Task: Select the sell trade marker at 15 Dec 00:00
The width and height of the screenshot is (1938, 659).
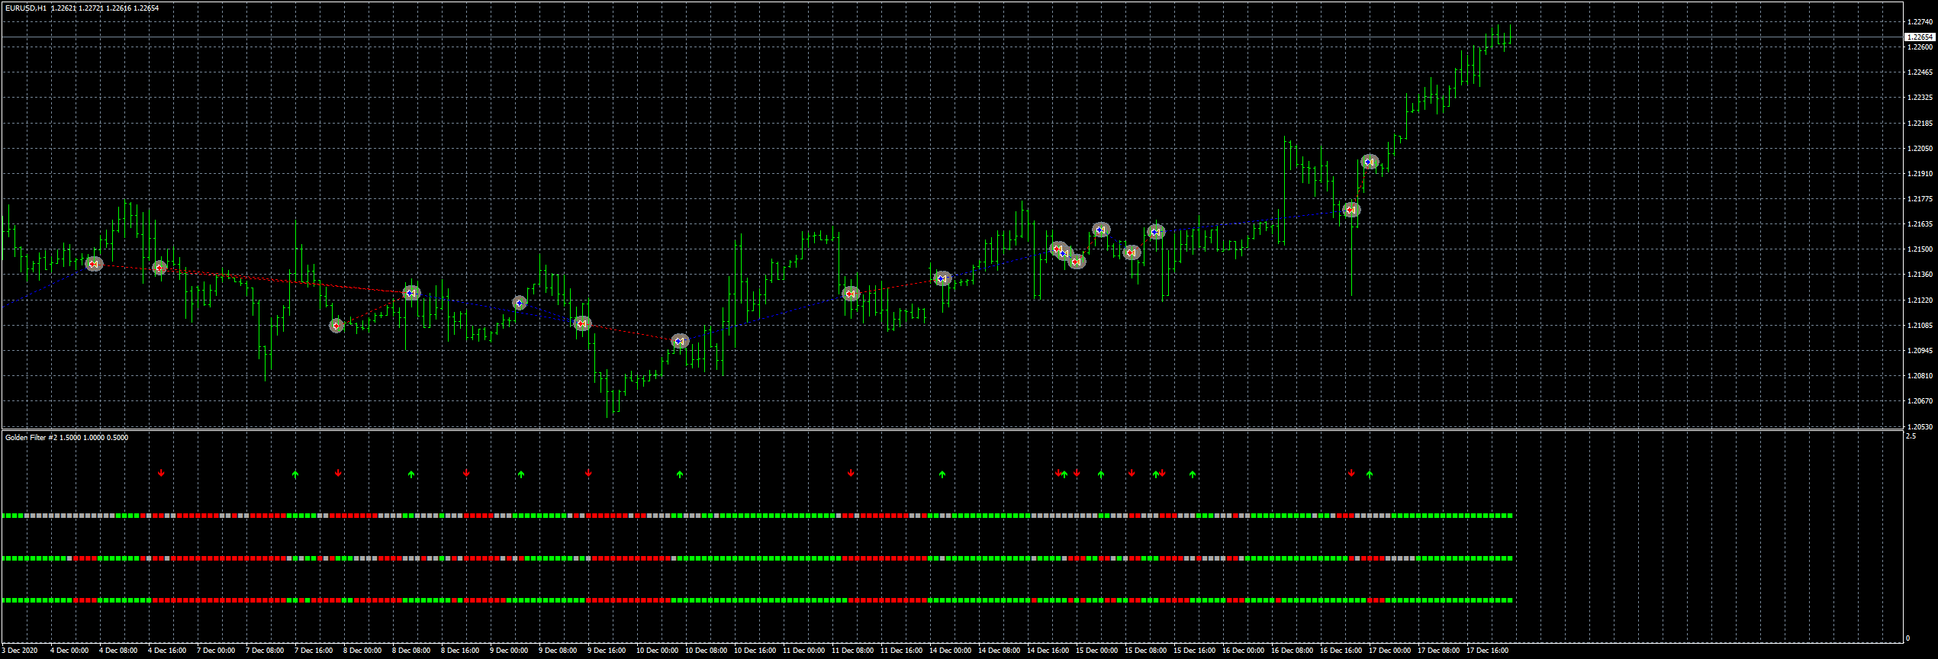Action: [1077, 262]
